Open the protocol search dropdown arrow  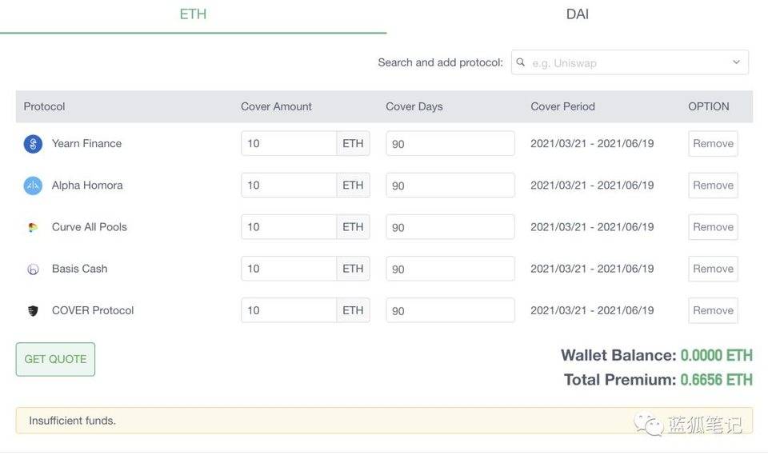[736, 62]
